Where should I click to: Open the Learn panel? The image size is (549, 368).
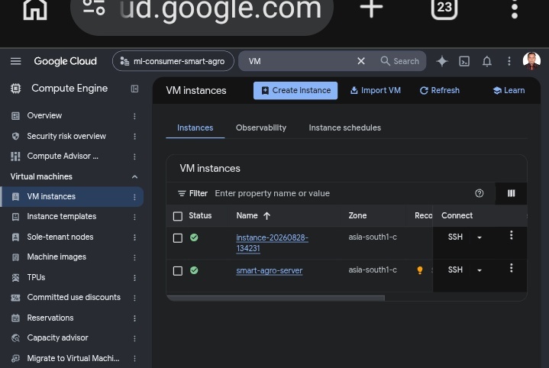[x=509, y=90]
